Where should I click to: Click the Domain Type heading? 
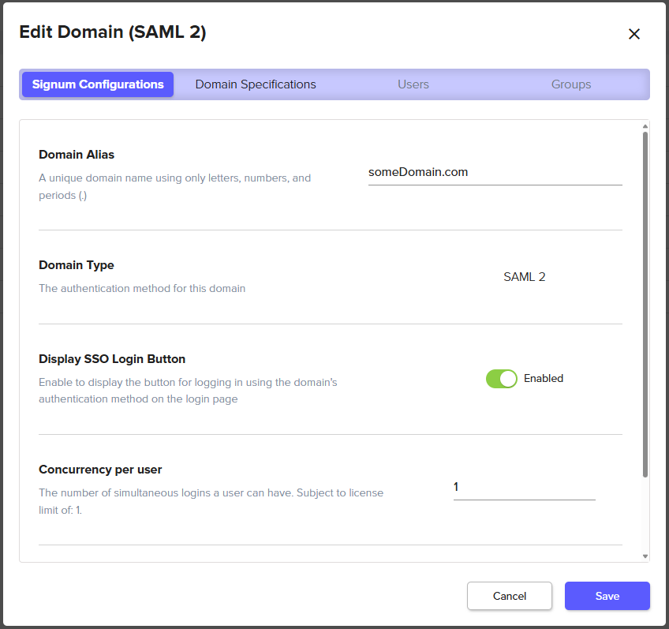pyautogui.click(x=77, y=265)
